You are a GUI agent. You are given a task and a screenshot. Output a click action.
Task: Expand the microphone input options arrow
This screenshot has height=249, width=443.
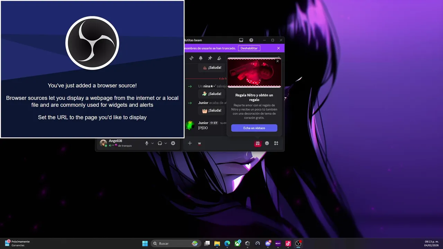pyautogui.click(x=152, y=143)
